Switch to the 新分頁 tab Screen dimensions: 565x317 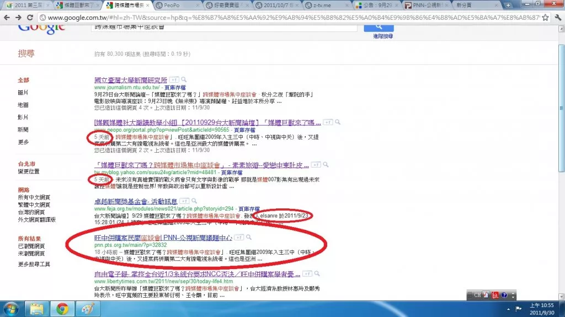point(476,5)
